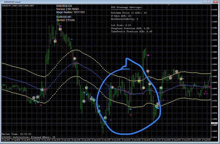Select the '# Days ADR: 20' line
The height and width of the screenshot is (144, 220).
[121, 16]
